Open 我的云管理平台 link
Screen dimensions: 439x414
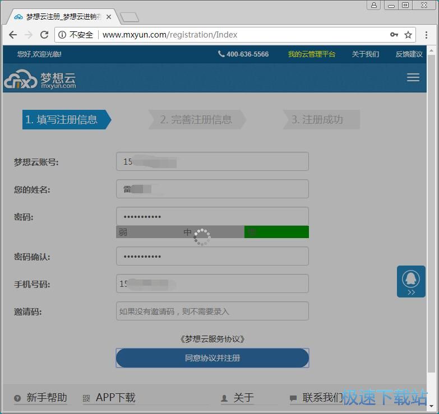coord(311,54)
